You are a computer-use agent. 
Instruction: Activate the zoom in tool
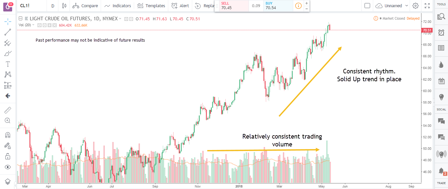click(8, 121)
